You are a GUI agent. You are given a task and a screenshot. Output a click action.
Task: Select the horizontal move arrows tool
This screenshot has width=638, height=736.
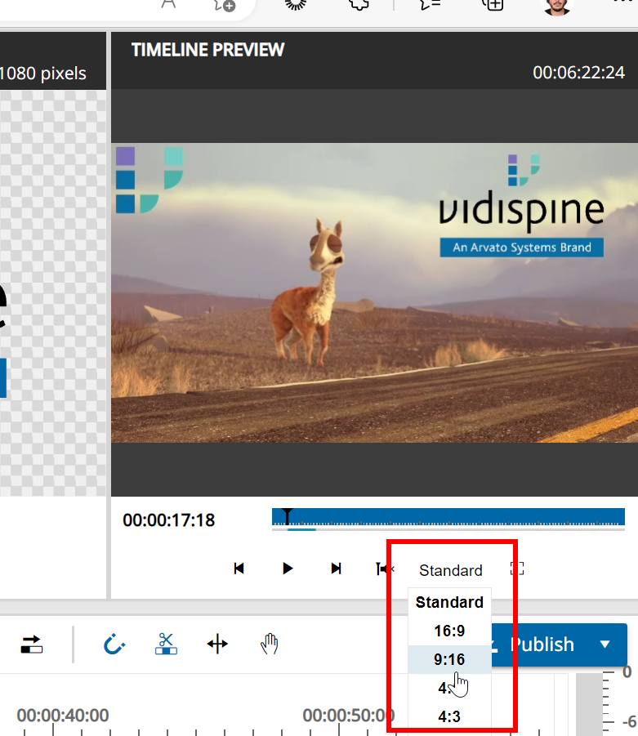(x=217, y=645)
